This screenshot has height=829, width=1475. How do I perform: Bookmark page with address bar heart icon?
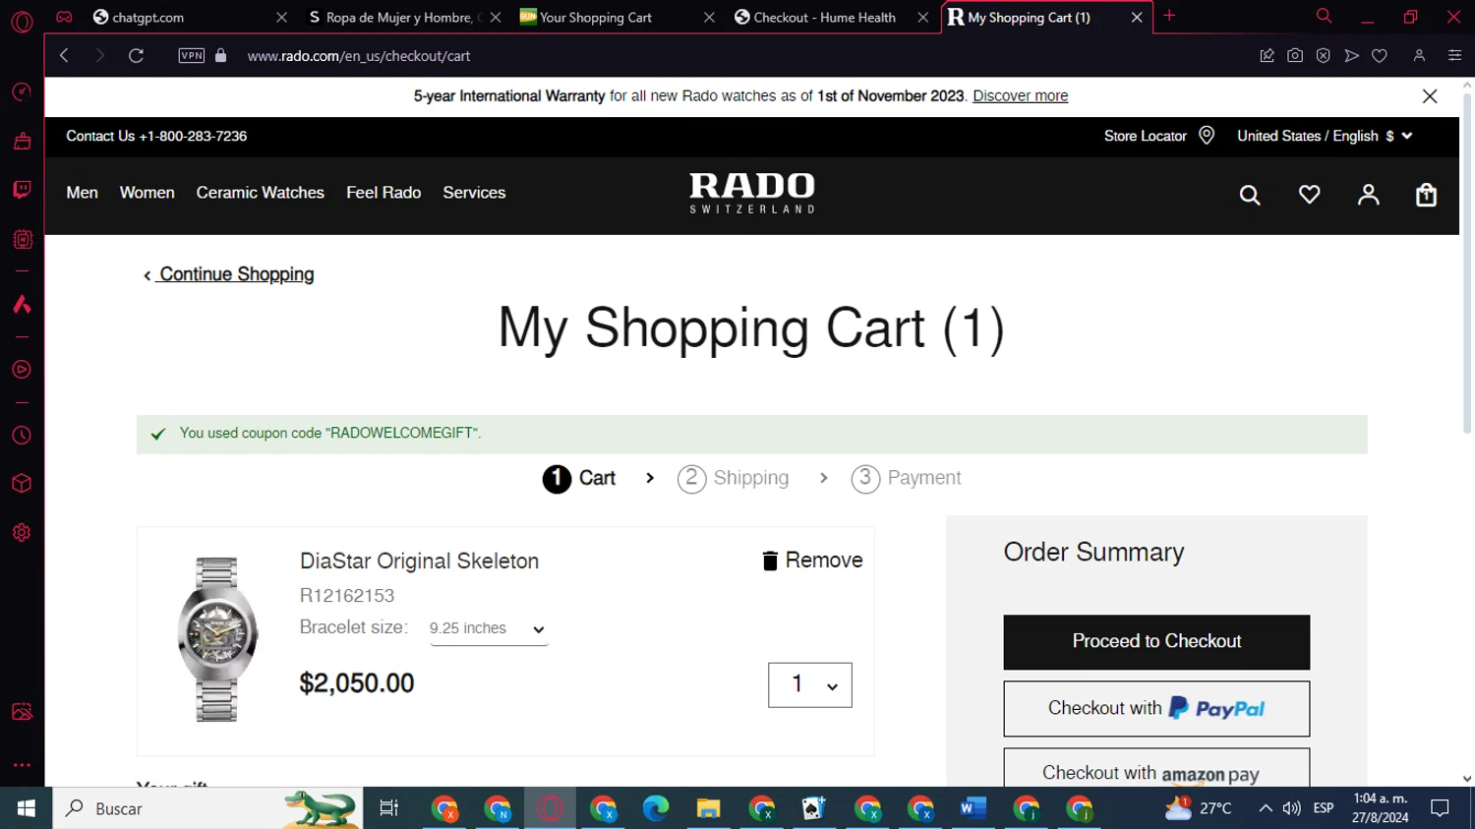click(1380, 56)
